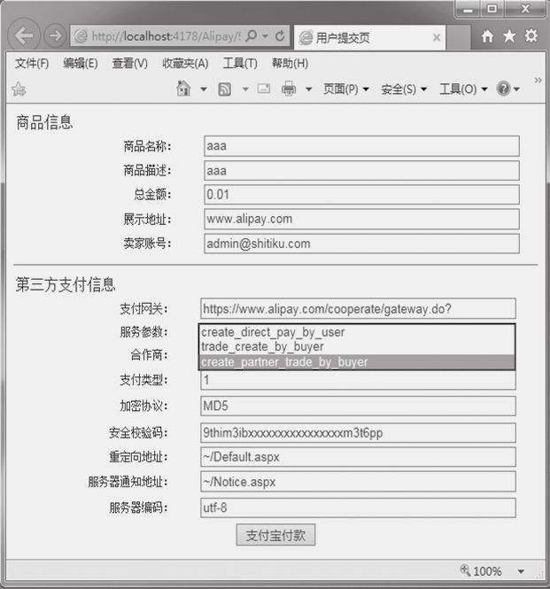Select create_partner_trade_by_buyer option

[357, 362]
